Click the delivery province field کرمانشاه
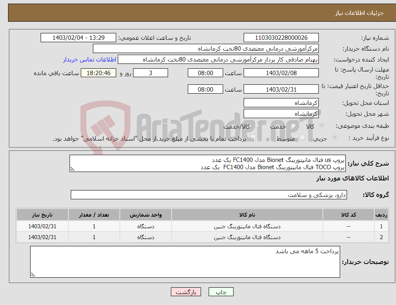 (x=281, y=103)
